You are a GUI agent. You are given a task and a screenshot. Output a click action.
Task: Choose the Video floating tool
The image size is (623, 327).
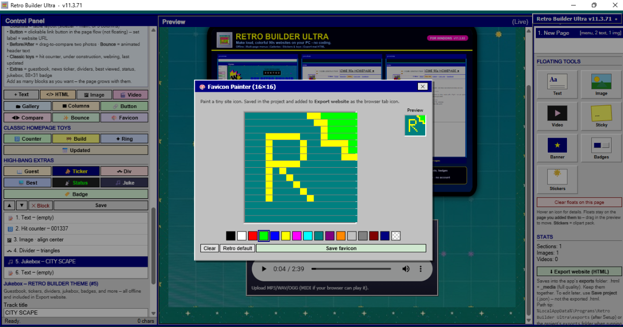tap(557, 115)
